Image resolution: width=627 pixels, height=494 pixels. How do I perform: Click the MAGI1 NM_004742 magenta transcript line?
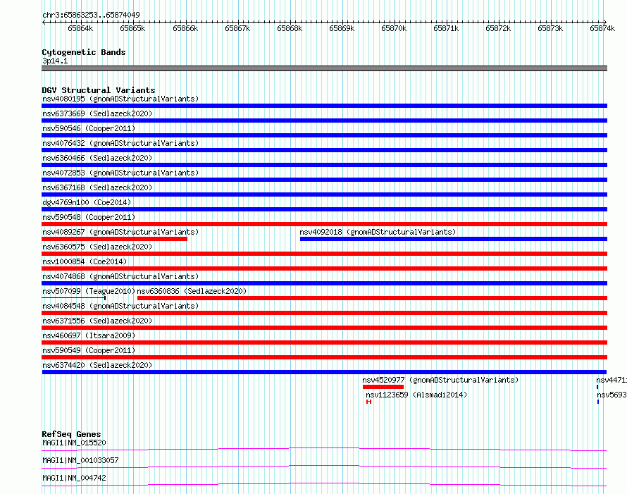(x=324, y=484)
